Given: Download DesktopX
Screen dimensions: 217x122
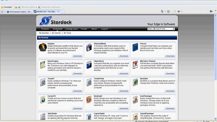Looking at the screenshot, I should click(x=124, y=108).
